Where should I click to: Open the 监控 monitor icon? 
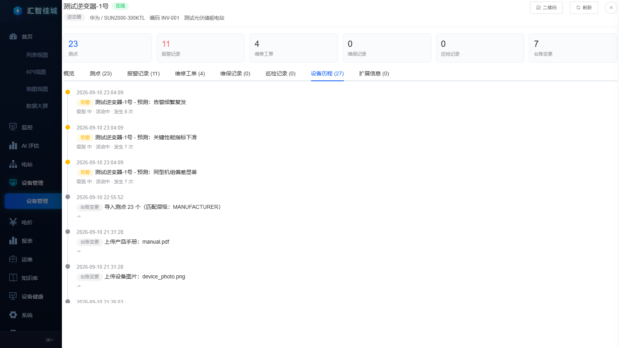coord(13,127)
